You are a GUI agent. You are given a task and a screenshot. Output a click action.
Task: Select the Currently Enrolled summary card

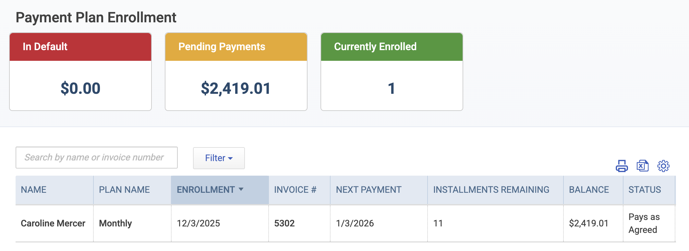click(392, 72)
